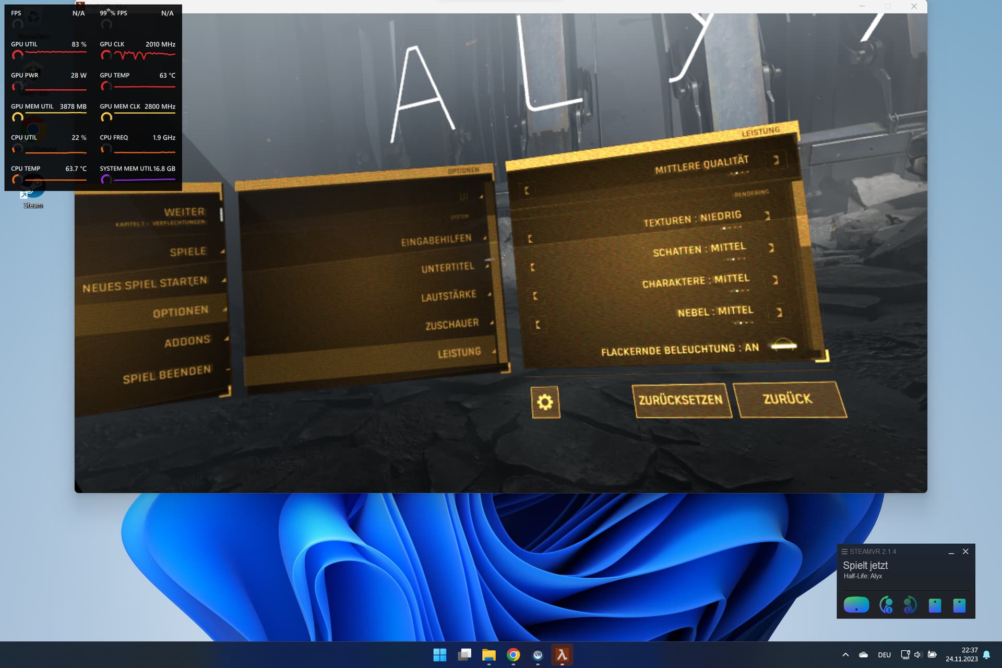Click the headset status icon in SteamVR
The height and width of the screenshot is (668, 1002).
coord(857,604)
